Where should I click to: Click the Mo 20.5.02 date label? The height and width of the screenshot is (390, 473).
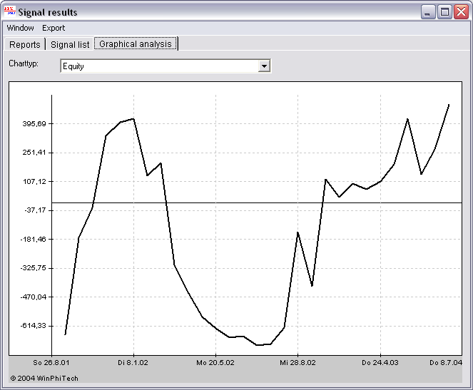[216, 363]
